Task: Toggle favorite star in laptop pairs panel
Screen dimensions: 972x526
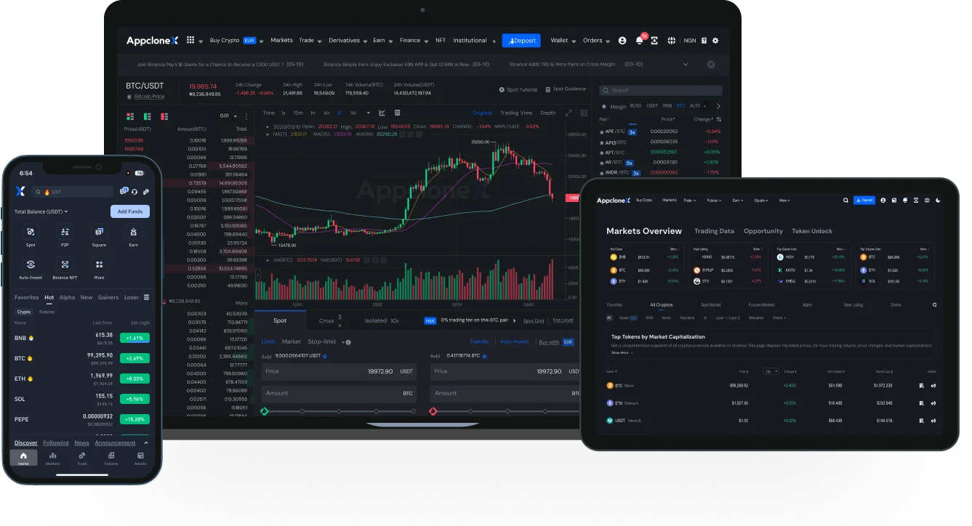Action: coord(603,106)
